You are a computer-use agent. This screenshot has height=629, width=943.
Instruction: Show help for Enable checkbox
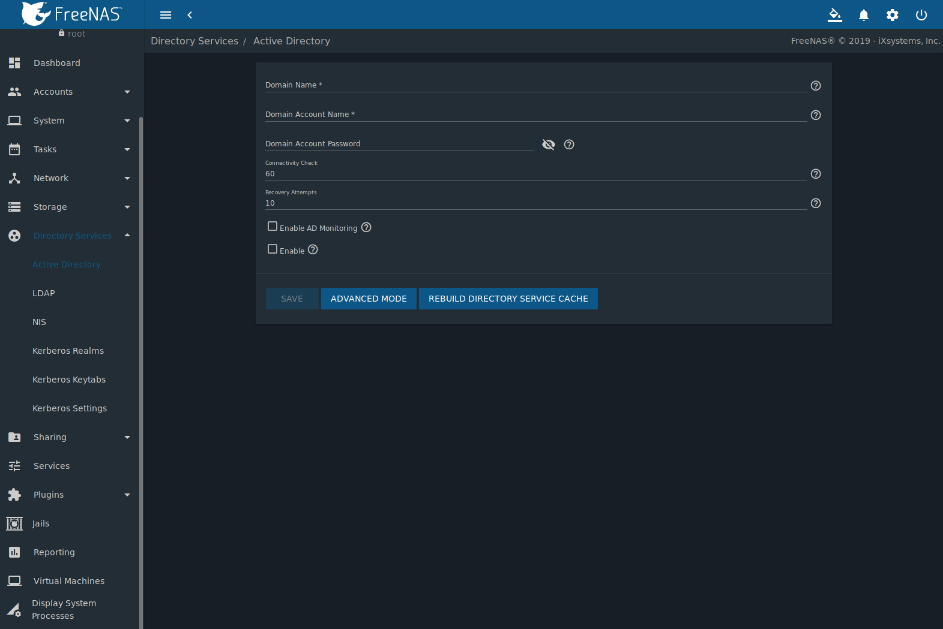[x=313, y=249]
